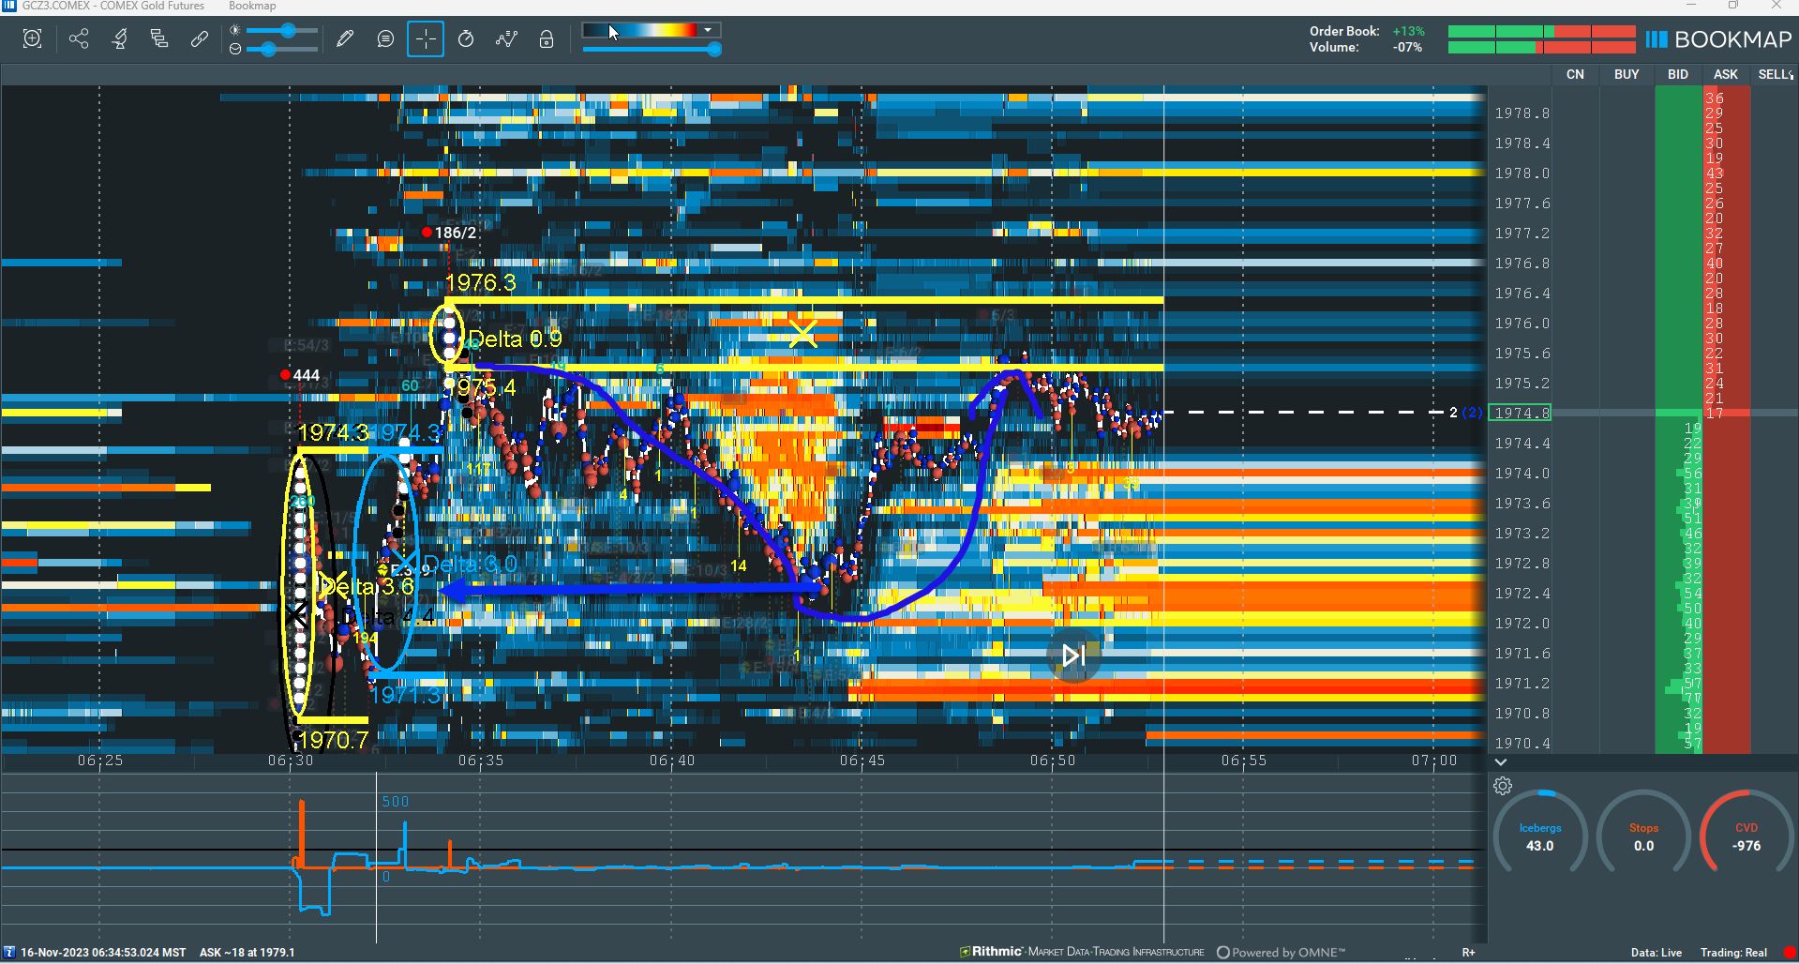
Task: Click the zoom-to-fit chart icon
Action: pos(32,39)
